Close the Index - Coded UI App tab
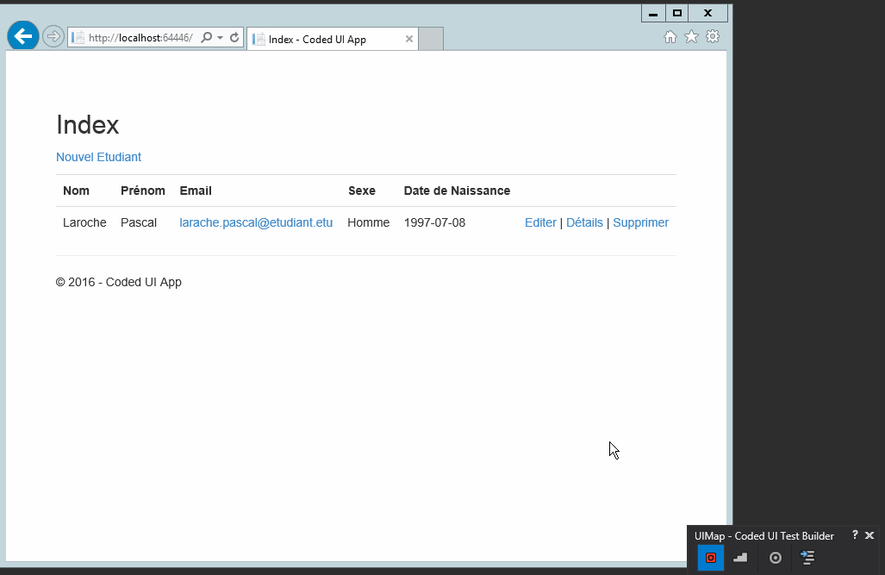Viewport: 885px width, 575px height. tap(409, 40)
